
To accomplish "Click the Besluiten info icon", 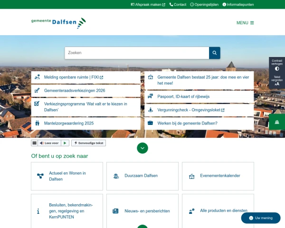I will click(x=38, y=211).
